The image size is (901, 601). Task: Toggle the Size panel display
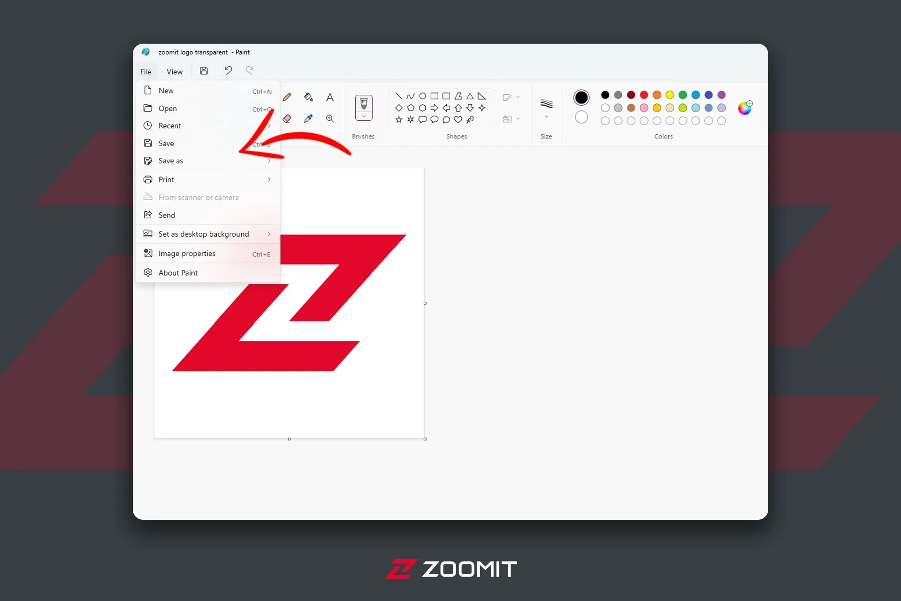pyautogui.click(x=546, y=108)
